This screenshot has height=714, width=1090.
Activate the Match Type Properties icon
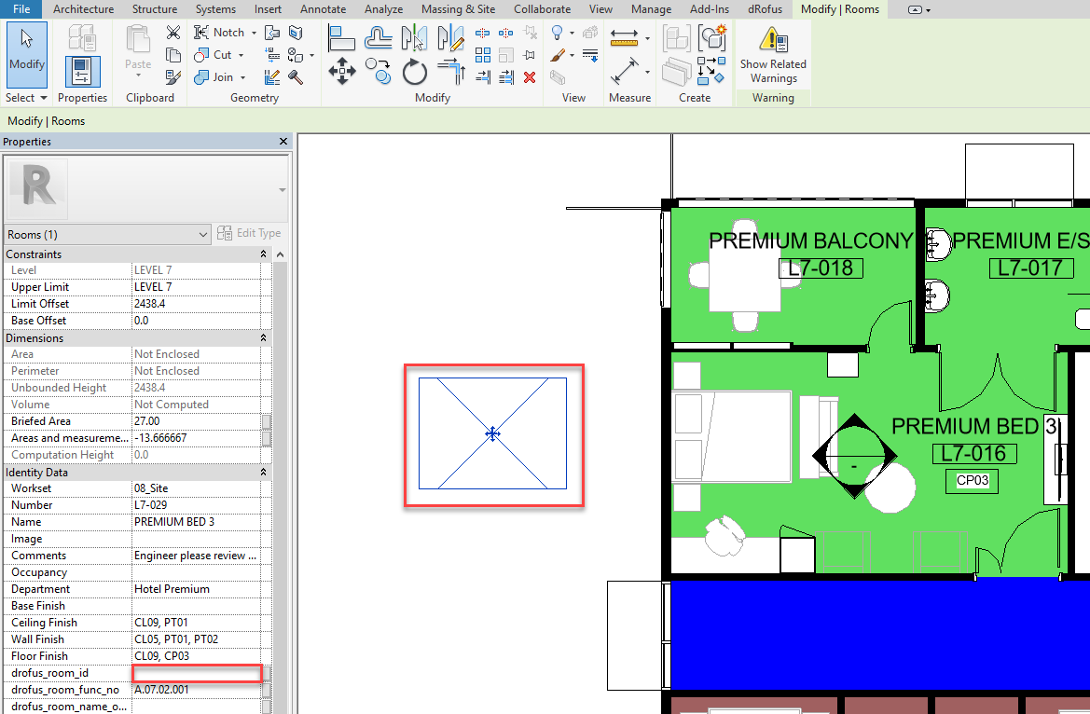tap(173, 77)
